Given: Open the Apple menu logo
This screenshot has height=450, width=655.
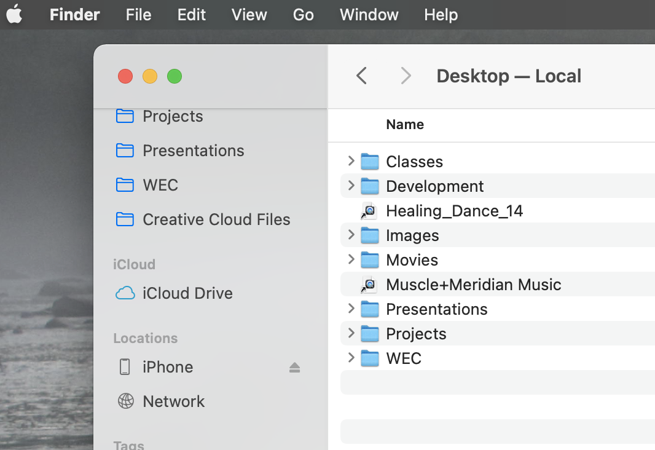Looking at the screenshot, I should (14, 14).
